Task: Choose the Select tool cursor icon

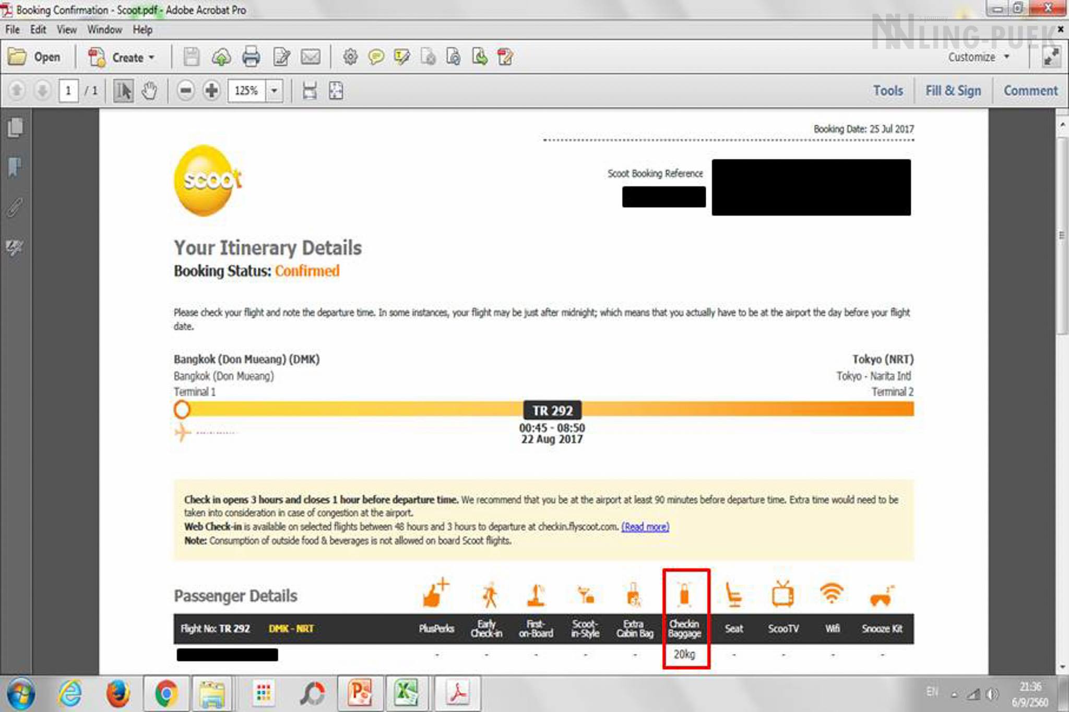Action: pyautogui.click(x=123, y=91)
